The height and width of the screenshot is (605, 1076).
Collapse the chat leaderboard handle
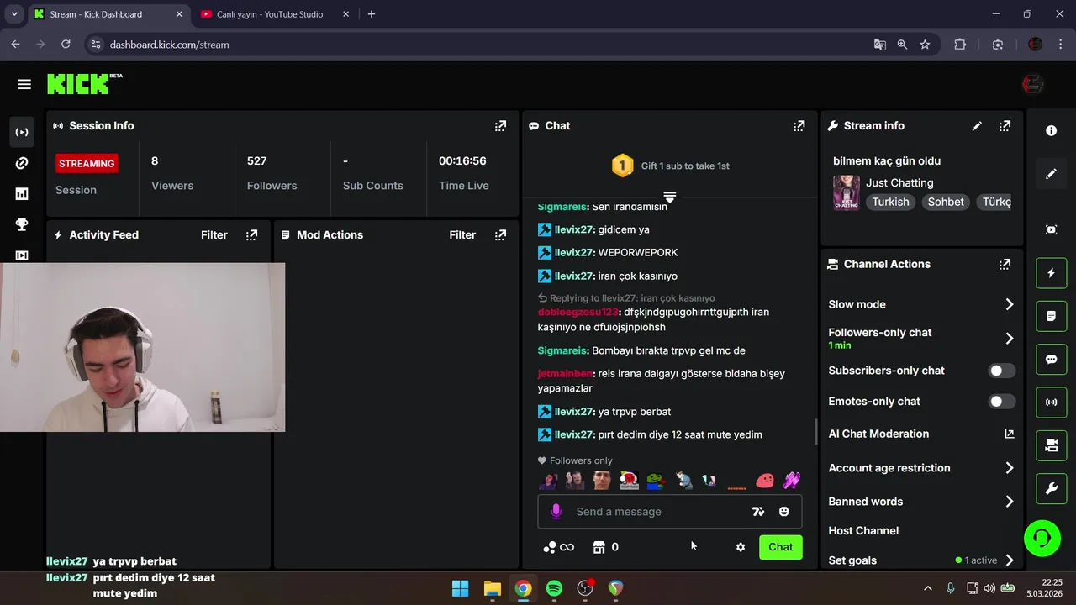click(x=670, y=197)
